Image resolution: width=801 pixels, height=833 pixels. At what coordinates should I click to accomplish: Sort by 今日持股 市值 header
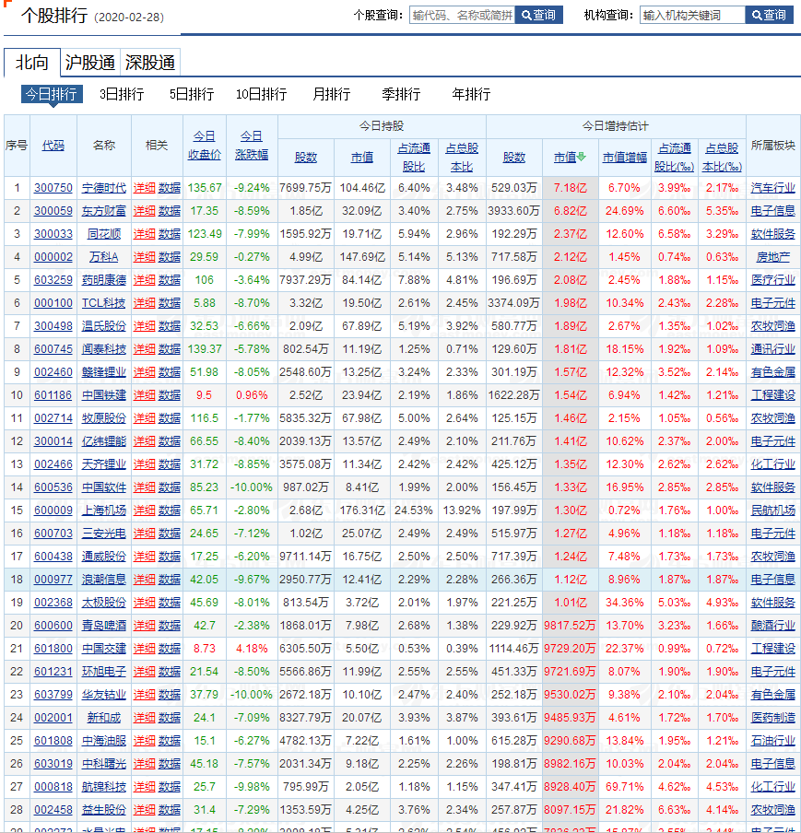pyautogui.click(x=362, y=158)
